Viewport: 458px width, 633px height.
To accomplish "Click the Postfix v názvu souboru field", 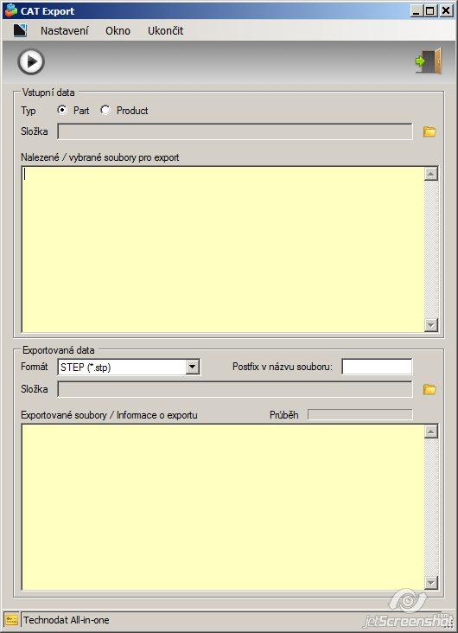I will point(377,367).
